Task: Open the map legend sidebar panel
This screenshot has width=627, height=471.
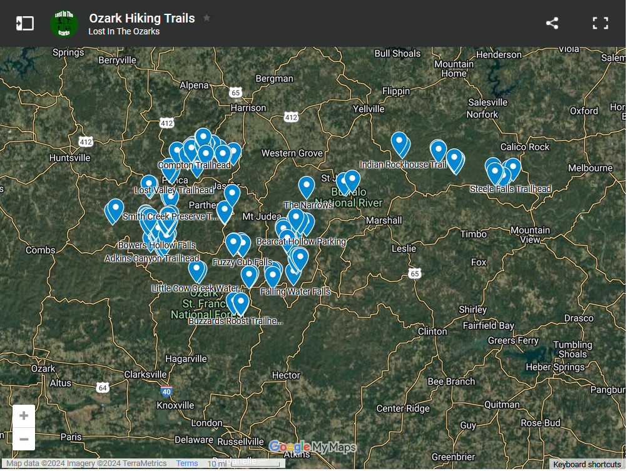Action: coord(24,24)
